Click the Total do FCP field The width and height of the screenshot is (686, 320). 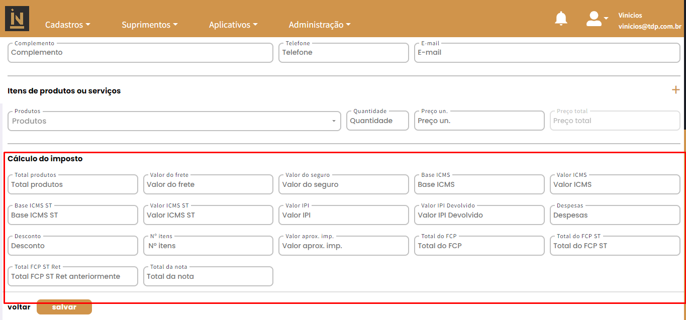click(x=479, y=246)
